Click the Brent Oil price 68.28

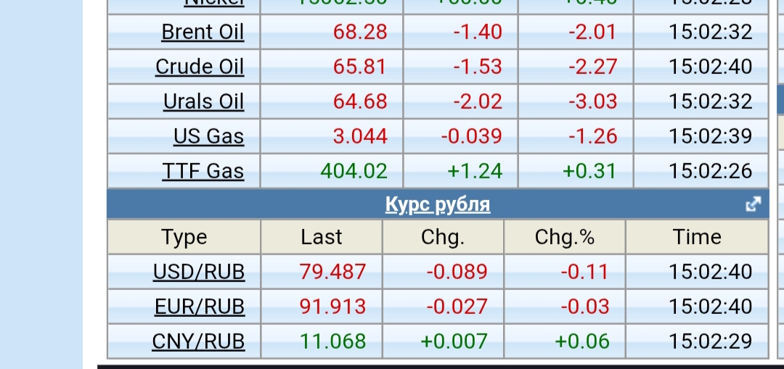pyautogui.click(x=360, y=32)
